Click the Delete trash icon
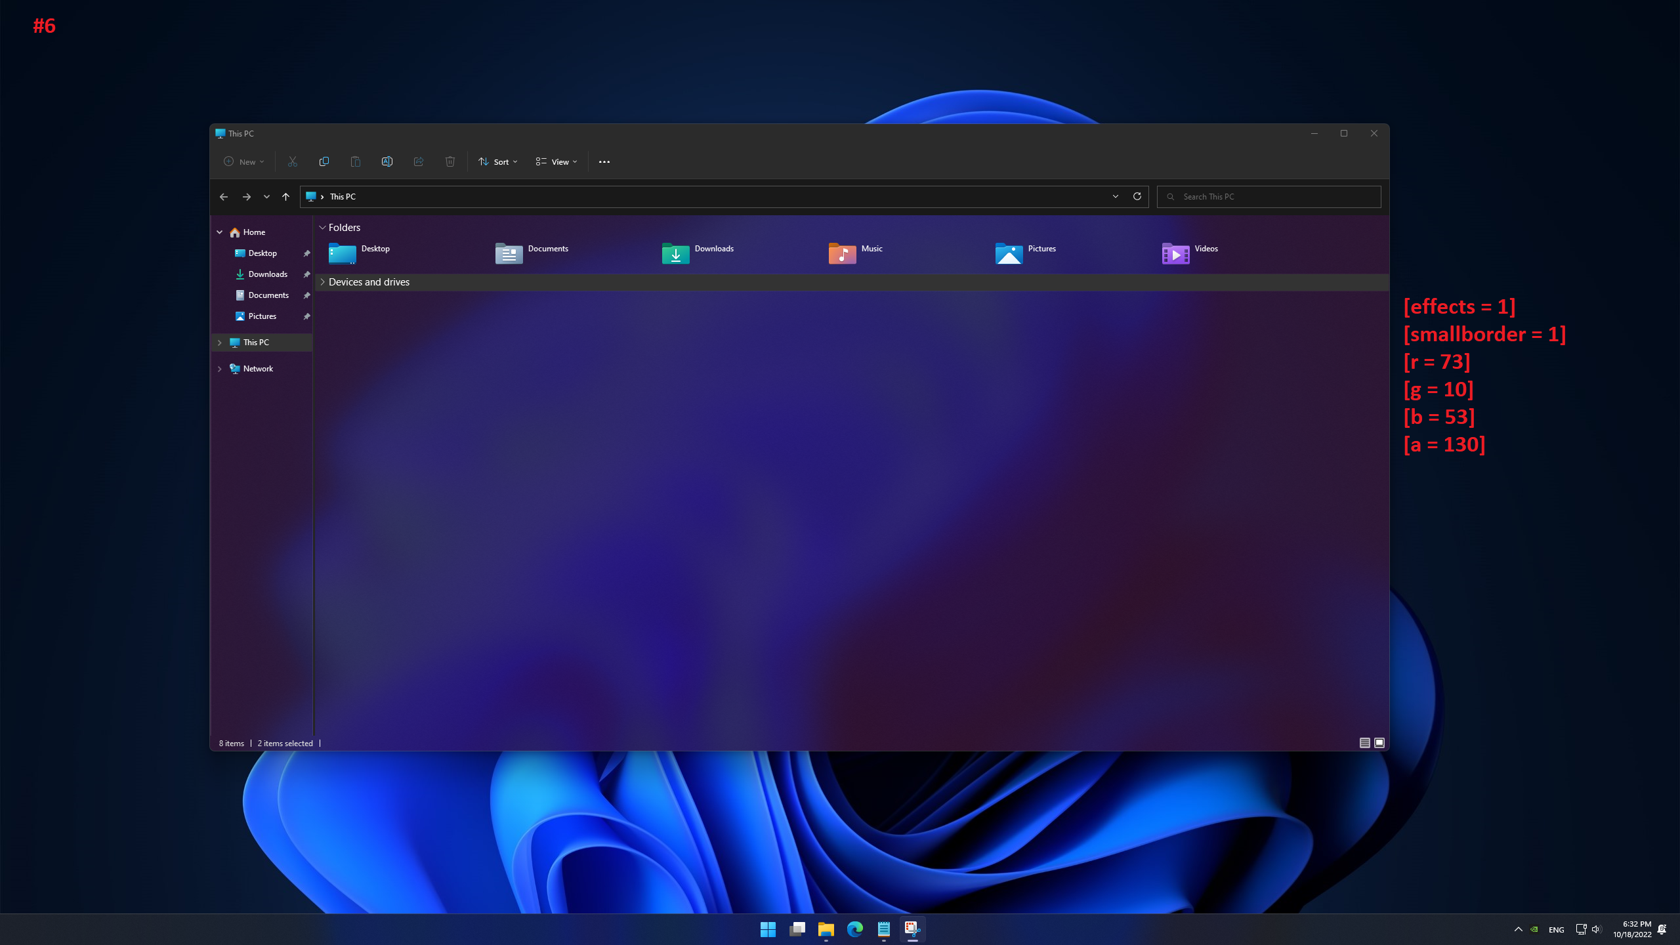 click(450, 161)
